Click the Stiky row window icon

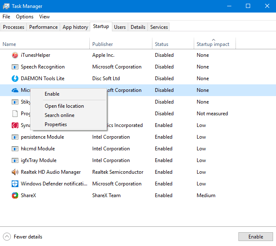click(x=15, y=102)
